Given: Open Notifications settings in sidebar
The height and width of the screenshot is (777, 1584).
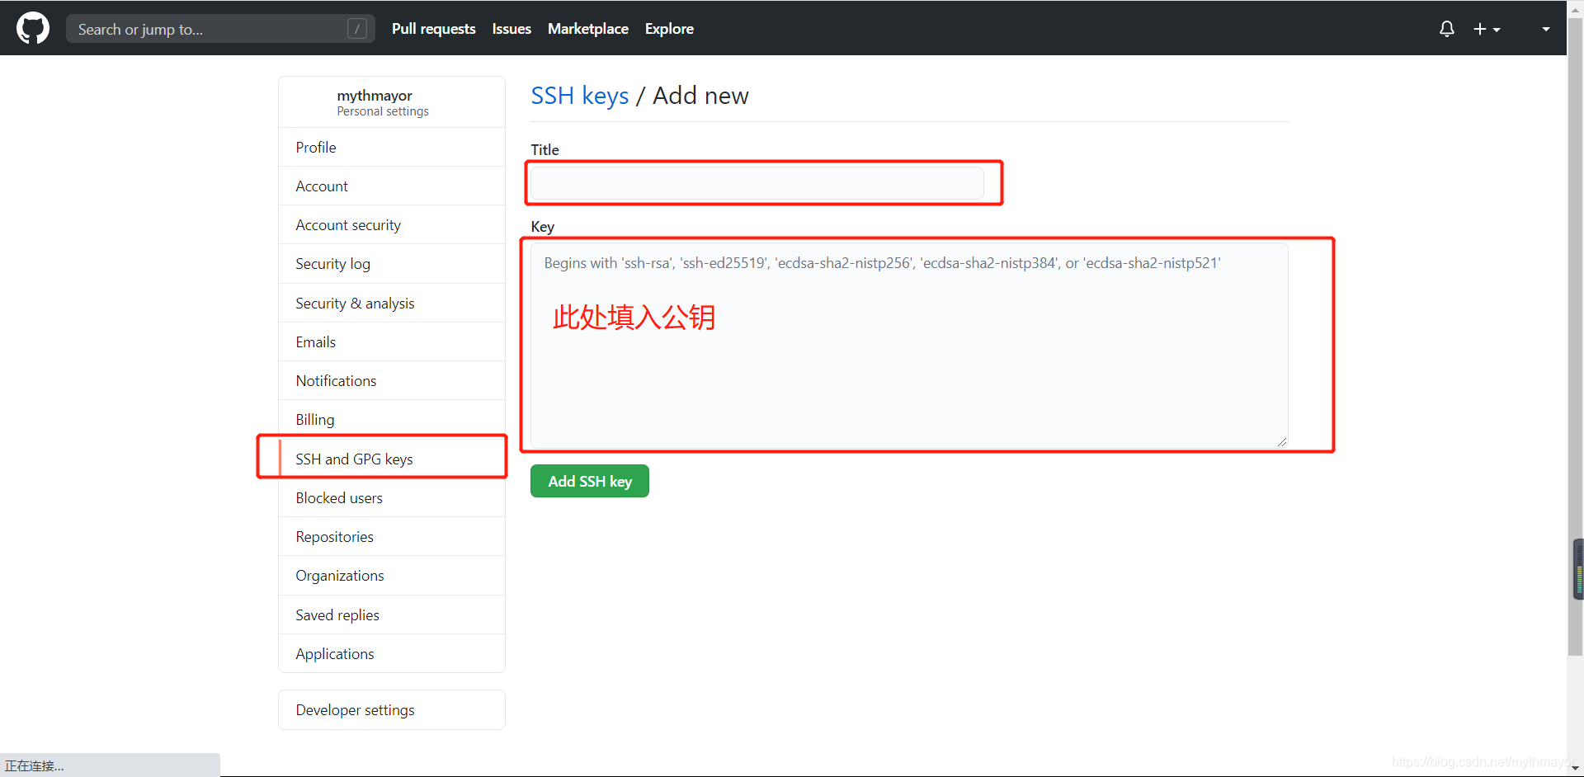Looking at the screenshot, I should (392, 380).
